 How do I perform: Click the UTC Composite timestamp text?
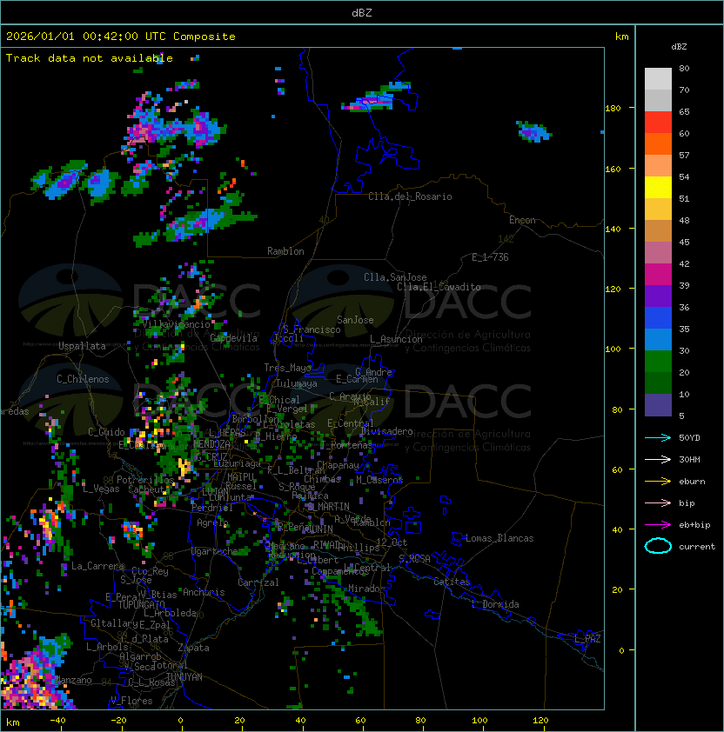coord(120,37)
